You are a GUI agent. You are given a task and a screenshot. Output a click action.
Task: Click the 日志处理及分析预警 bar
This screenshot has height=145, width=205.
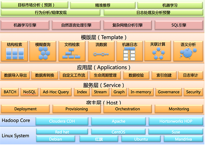pyautogui.click(x=153, y=13)
